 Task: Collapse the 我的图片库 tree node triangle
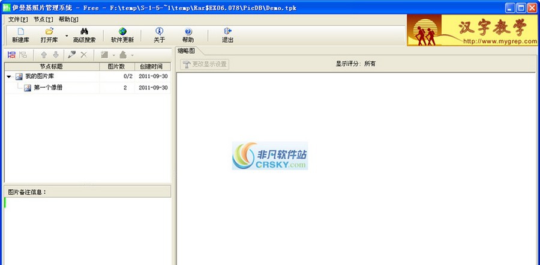tap(9, 76)
